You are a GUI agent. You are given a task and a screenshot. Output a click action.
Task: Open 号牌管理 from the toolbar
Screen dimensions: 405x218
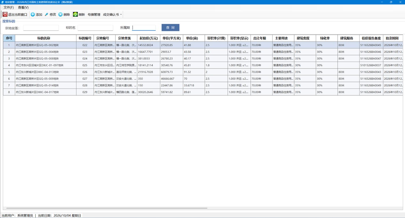94,14
